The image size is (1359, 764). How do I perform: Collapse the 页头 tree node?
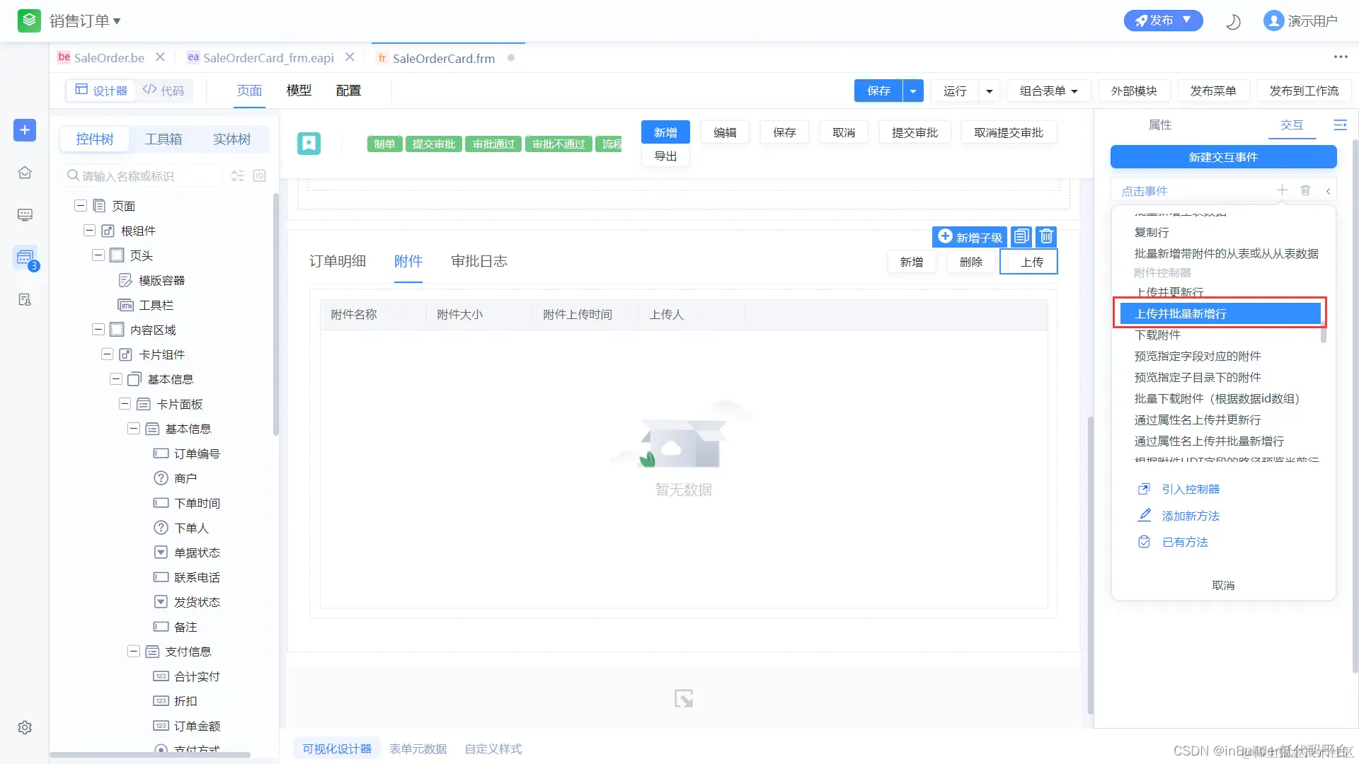(98, 255)
